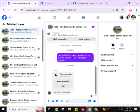Open the Facebook search magnifier icon
The width and height of the screenshot is (140, 112).
click(10, 17)
